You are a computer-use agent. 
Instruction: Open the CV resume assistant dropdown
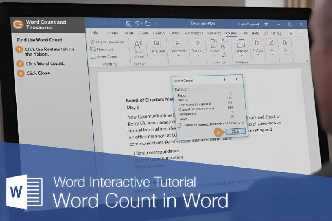pyautogui.click(x=286, y=48)
